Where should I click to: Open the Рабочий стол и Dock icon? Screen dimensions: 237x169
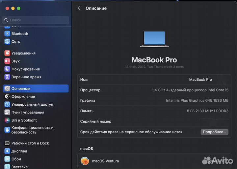pyautogui.click(x=7, y=143)
